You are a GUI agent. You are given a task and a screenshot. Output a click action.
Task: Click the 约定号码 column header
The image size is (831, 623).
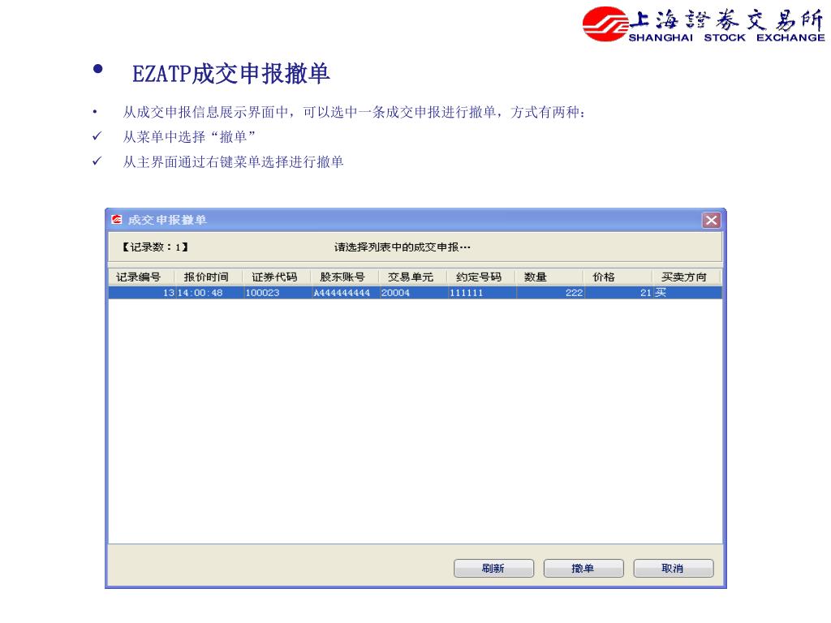480,277
